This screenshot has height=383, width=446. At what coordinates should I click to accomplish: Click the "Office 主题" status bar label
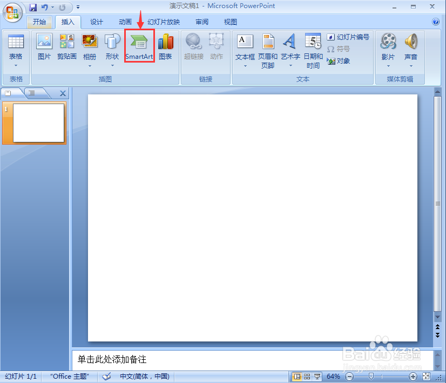70,377
